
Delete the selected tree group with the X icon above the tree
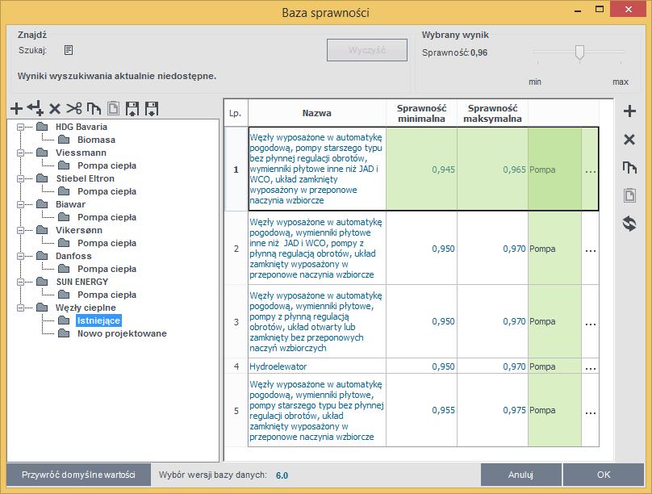(x=55, y=109)
